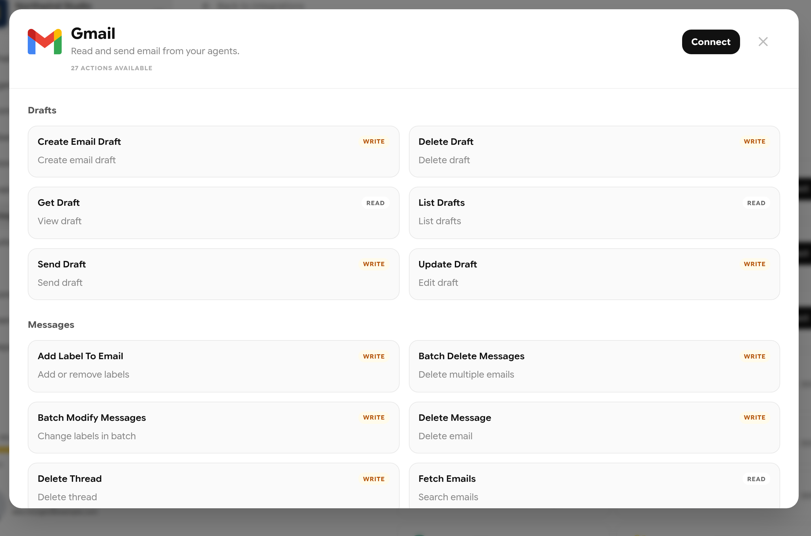The image size is (811, 536).
Task: Click the 'Edit draft' description text
Action: (438, 282)
